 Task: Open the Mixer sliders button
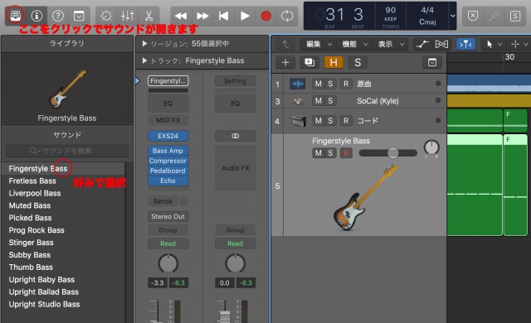[127, 16]
